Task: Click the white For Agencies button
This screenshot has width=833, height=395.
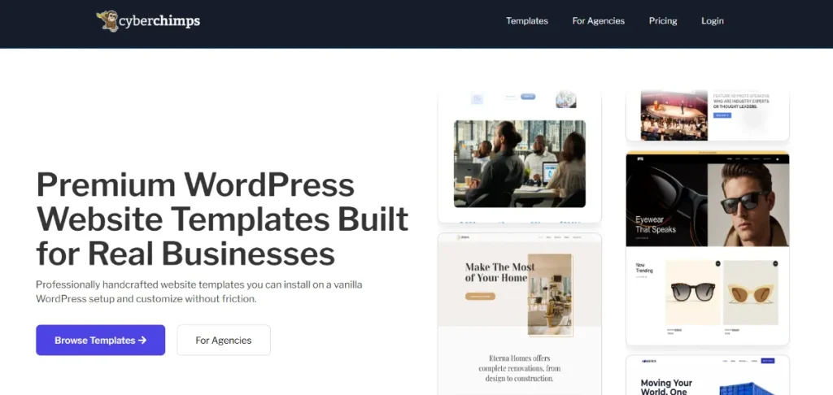Action: [x=223, y=341]
